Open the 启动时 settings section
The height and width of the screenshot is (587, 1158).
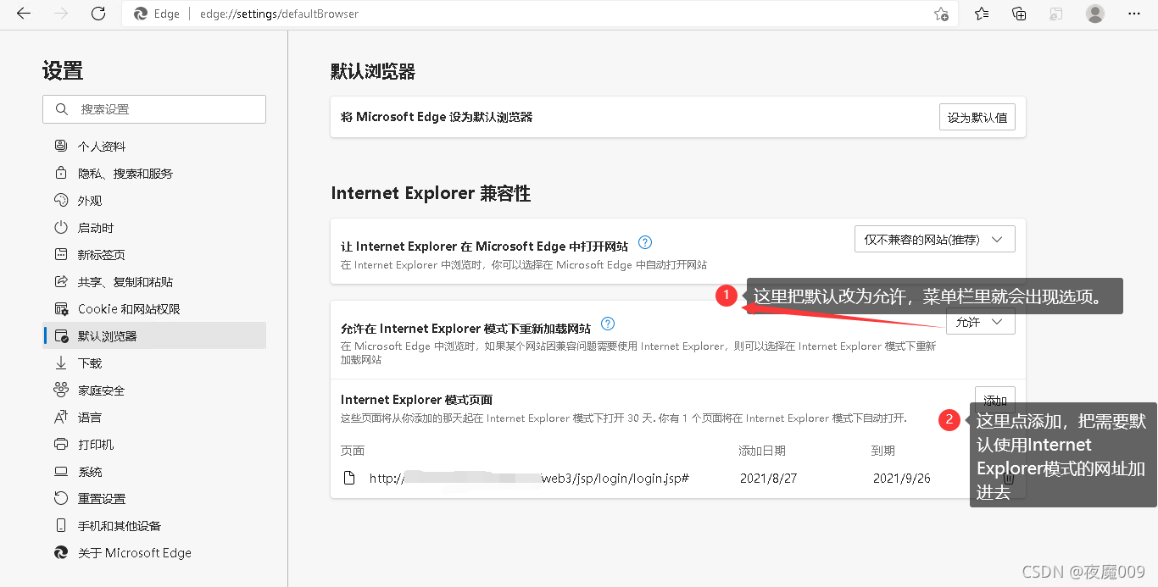[154, 228]
